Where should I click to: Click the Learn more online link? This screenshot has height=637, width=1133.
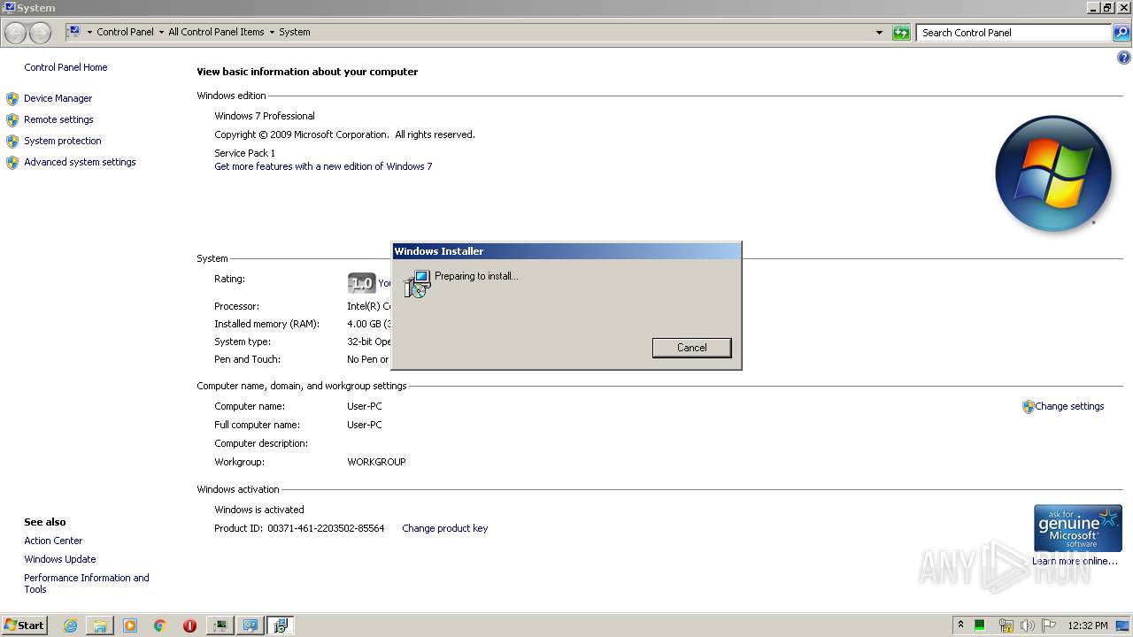pyautogui.click(x=1075, y=561)
